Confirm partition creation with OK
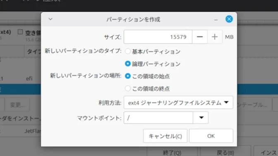 coord(211,136)
